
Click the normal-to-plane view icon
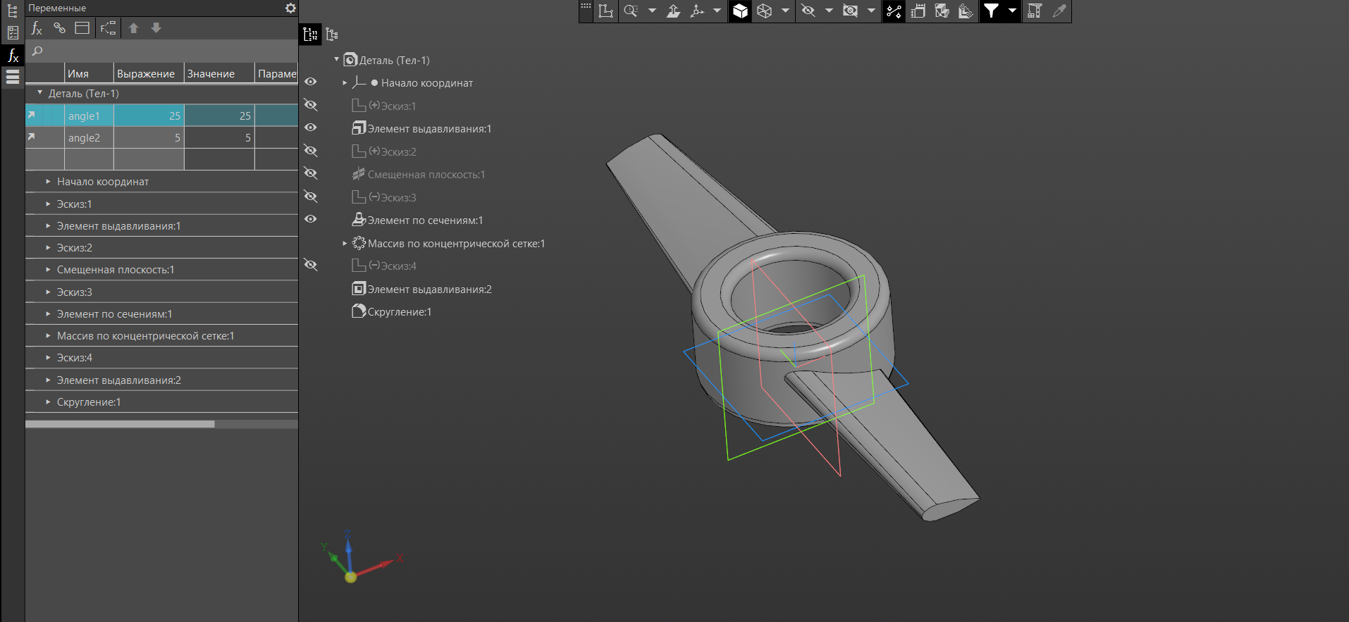(x=674, y=11)
